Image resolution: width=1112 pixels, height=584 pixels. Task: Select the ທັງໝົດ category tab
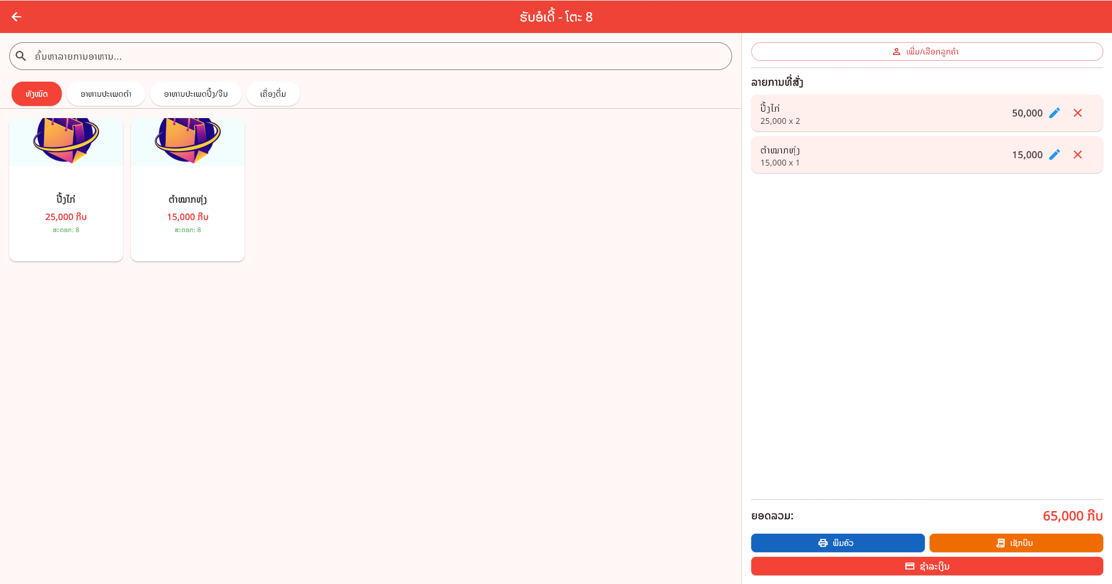coord(37,94)
